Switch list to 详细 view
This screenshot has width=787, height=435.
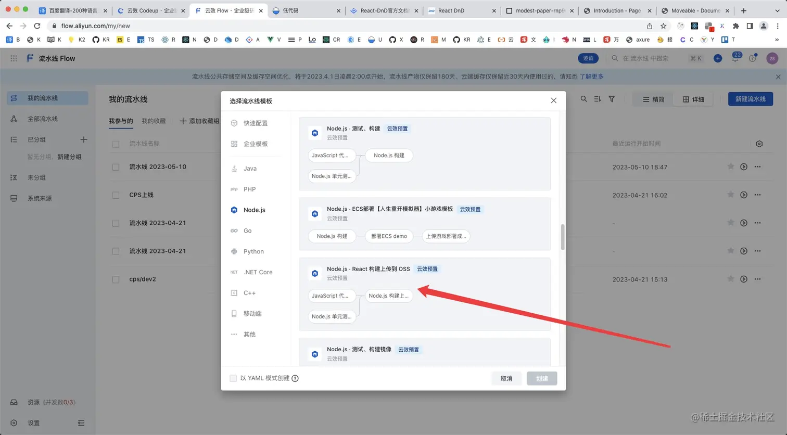click(693, 99)
